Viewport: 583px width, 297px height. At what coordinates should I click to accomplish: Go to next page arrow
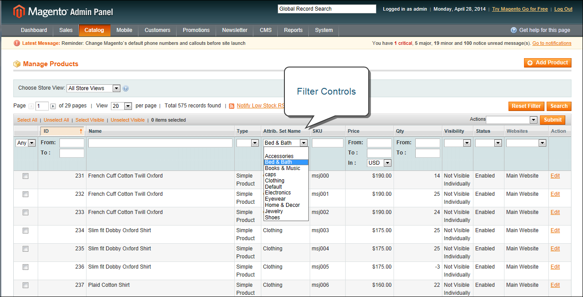point(53,106)
